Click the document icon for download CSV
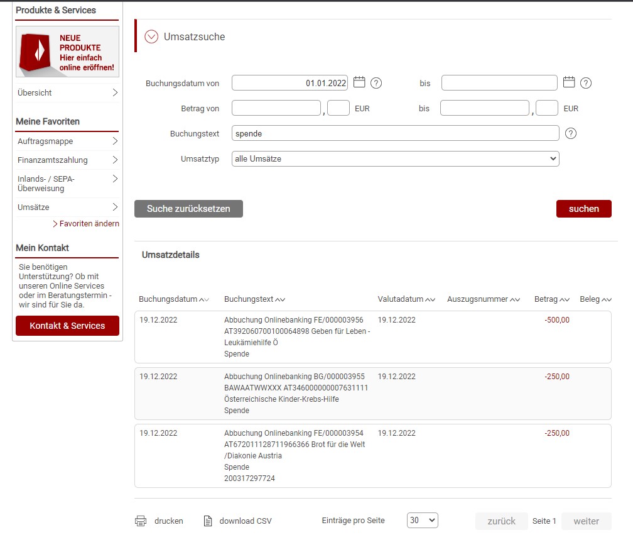 (x=208, y=521)
